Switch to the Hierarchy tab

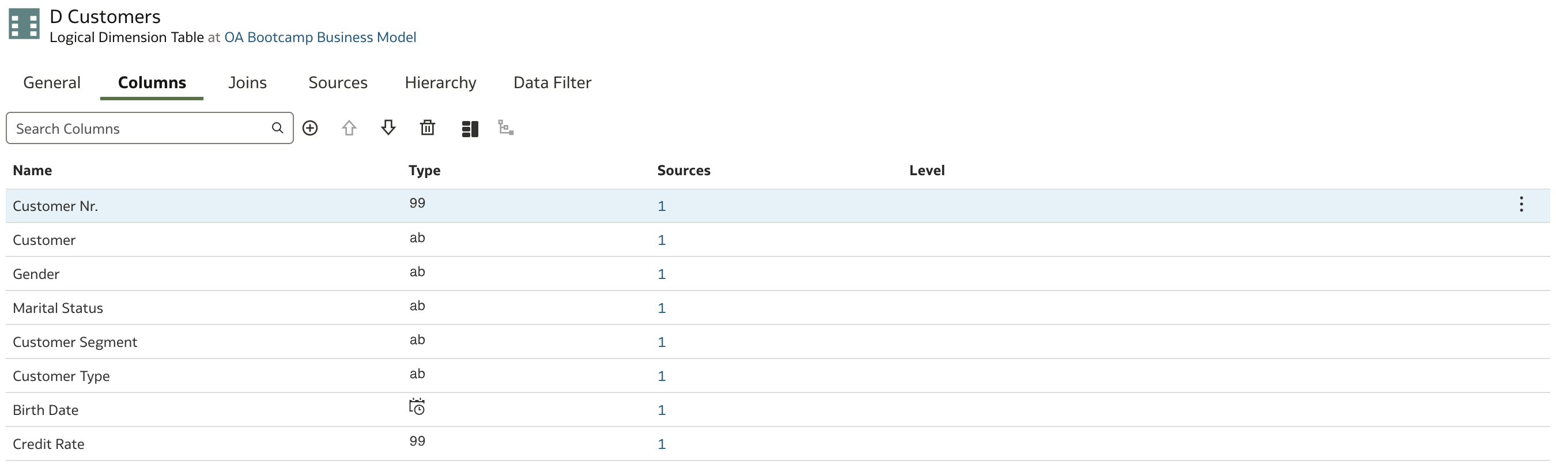click(x=440, y=83)
